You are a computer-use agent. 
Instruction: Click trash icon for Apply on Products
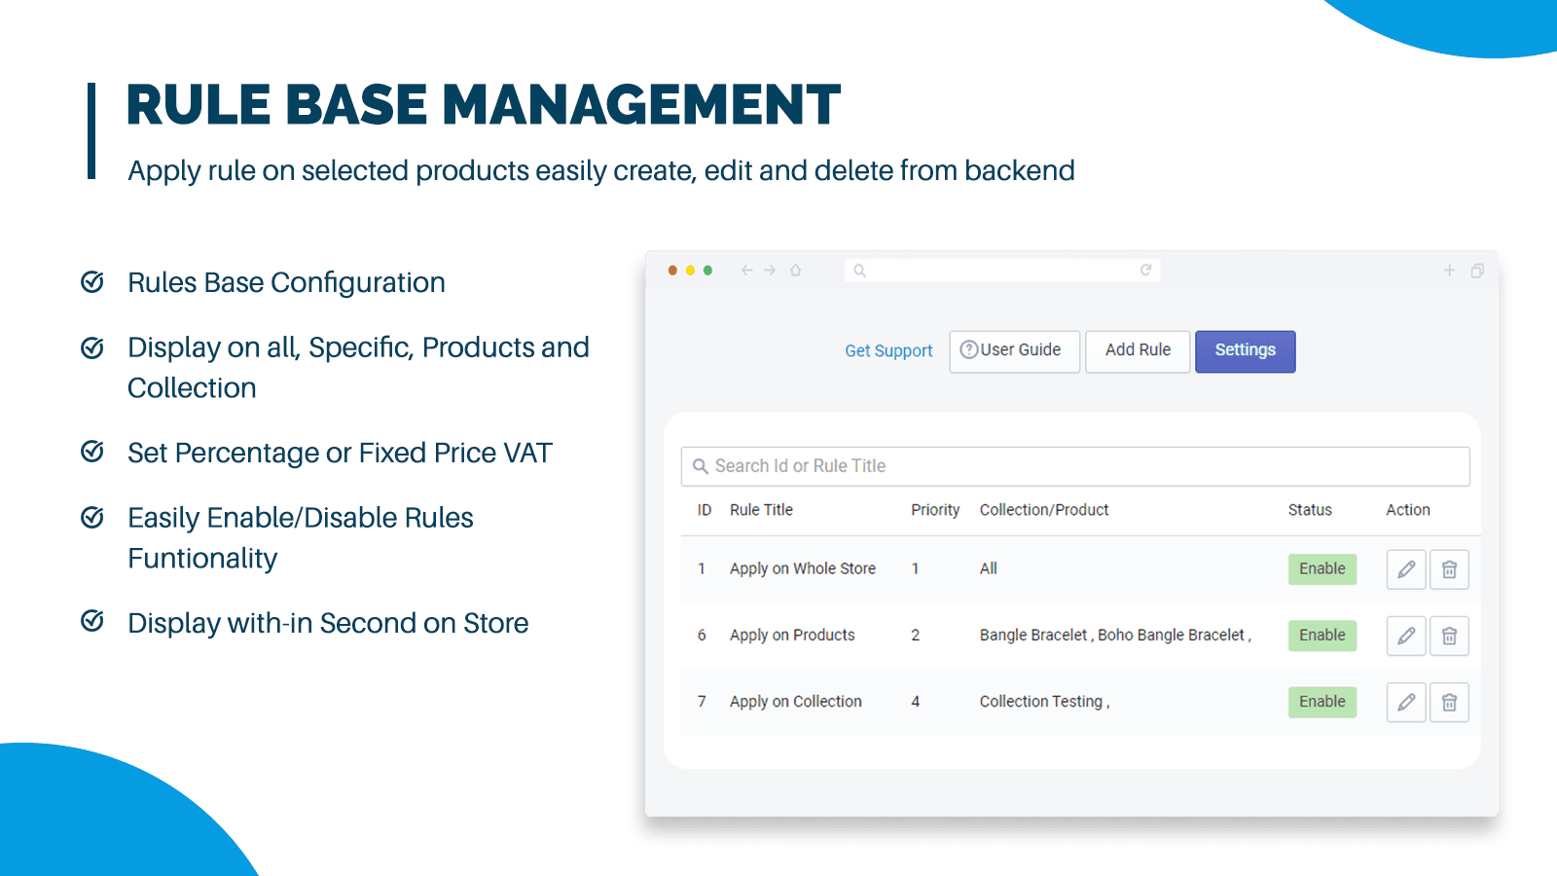point(1449,636)
